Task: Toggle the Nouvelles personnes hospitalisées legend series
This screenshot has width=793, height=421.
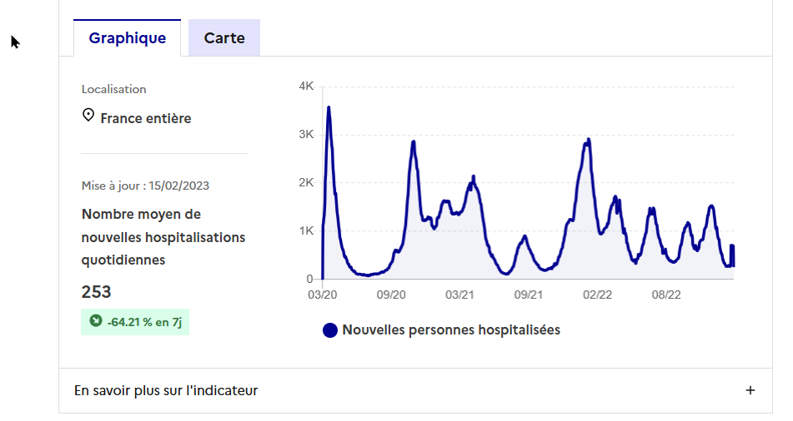Action: (x=450, y=330)
